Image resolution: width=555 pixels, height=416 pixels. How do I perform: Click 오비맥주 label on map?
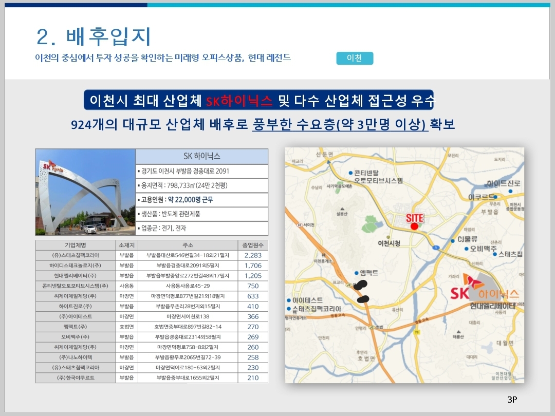(483, 249)
